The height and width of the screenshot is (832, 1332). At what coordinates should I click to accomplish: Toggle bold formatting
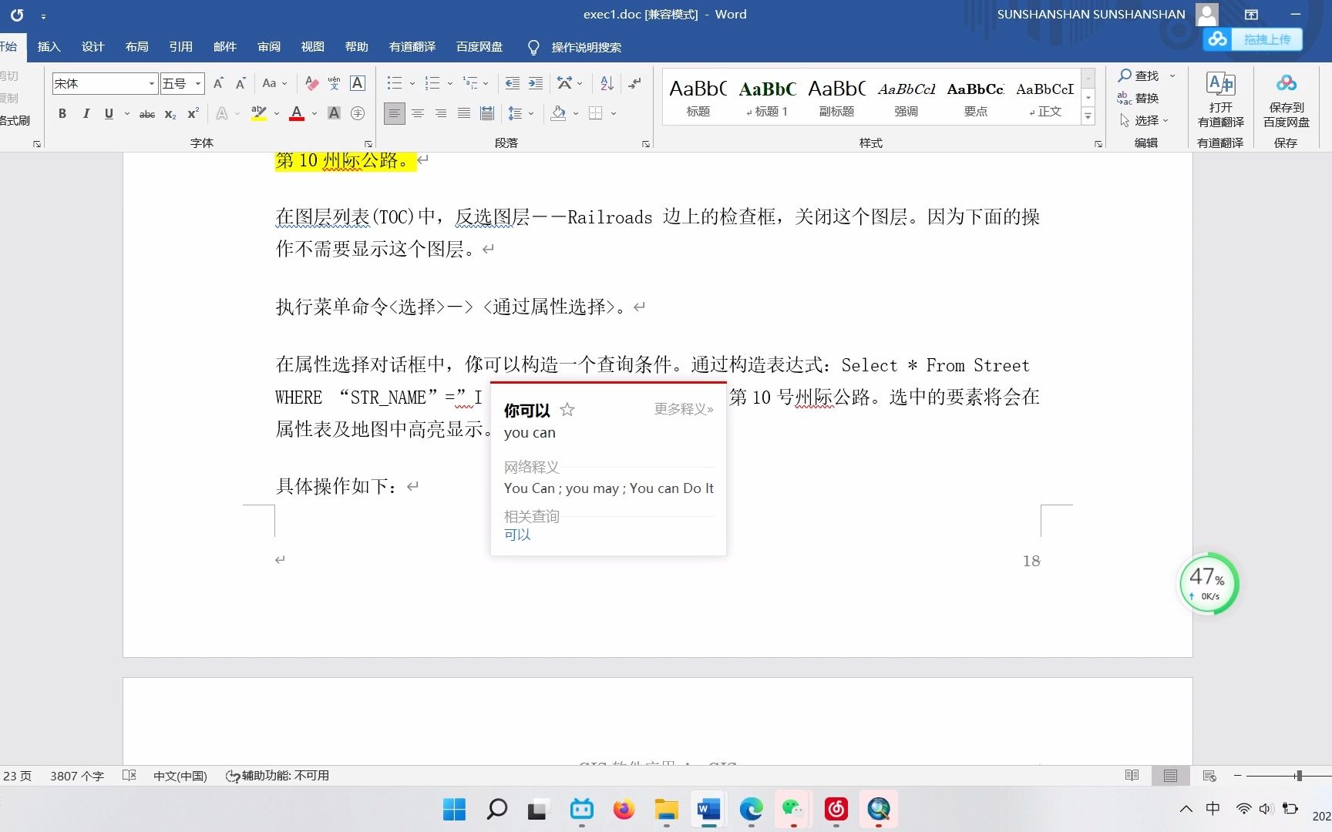[62, 113]
